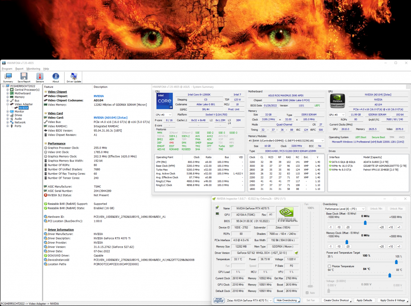Select the PCGHERRSCHT2022 root tree item

(x=22, y=86)
